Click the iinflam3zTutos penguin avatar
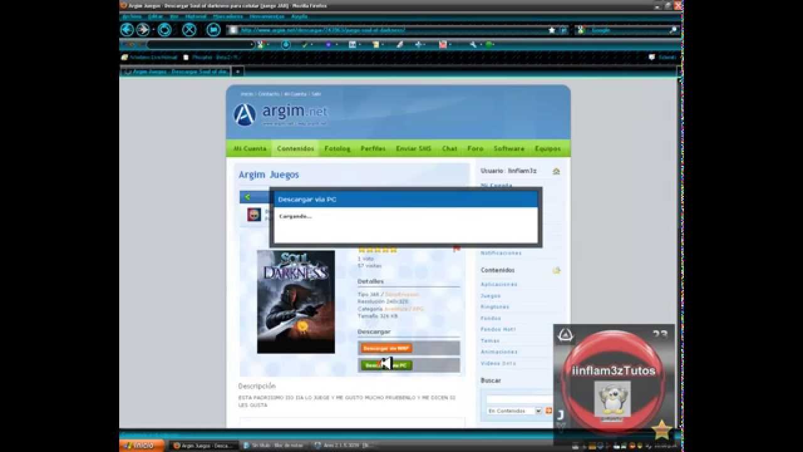 [612, 399]
